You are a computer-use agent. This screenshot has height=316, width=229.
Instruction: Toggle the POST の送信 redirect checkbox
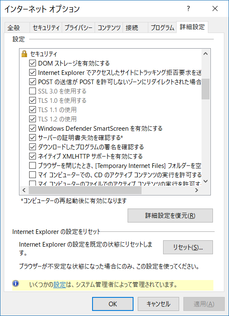click(x=33, y=82)
